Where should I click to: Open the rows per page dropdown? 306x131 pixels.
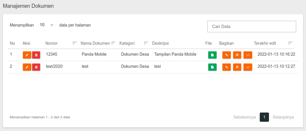pos(46,25)
